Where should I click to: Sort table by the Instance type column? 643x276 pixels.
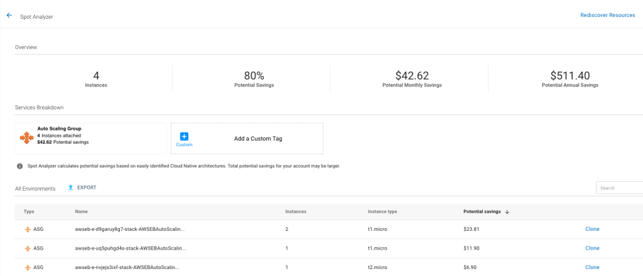(382, 211)
